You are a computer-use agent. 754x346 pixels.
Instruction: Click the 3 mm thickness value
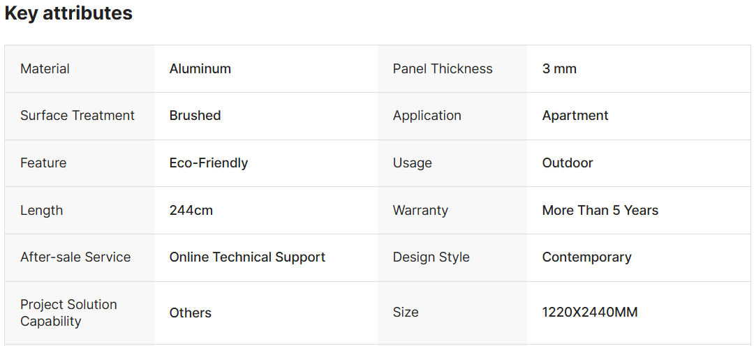tap(559, 68)
